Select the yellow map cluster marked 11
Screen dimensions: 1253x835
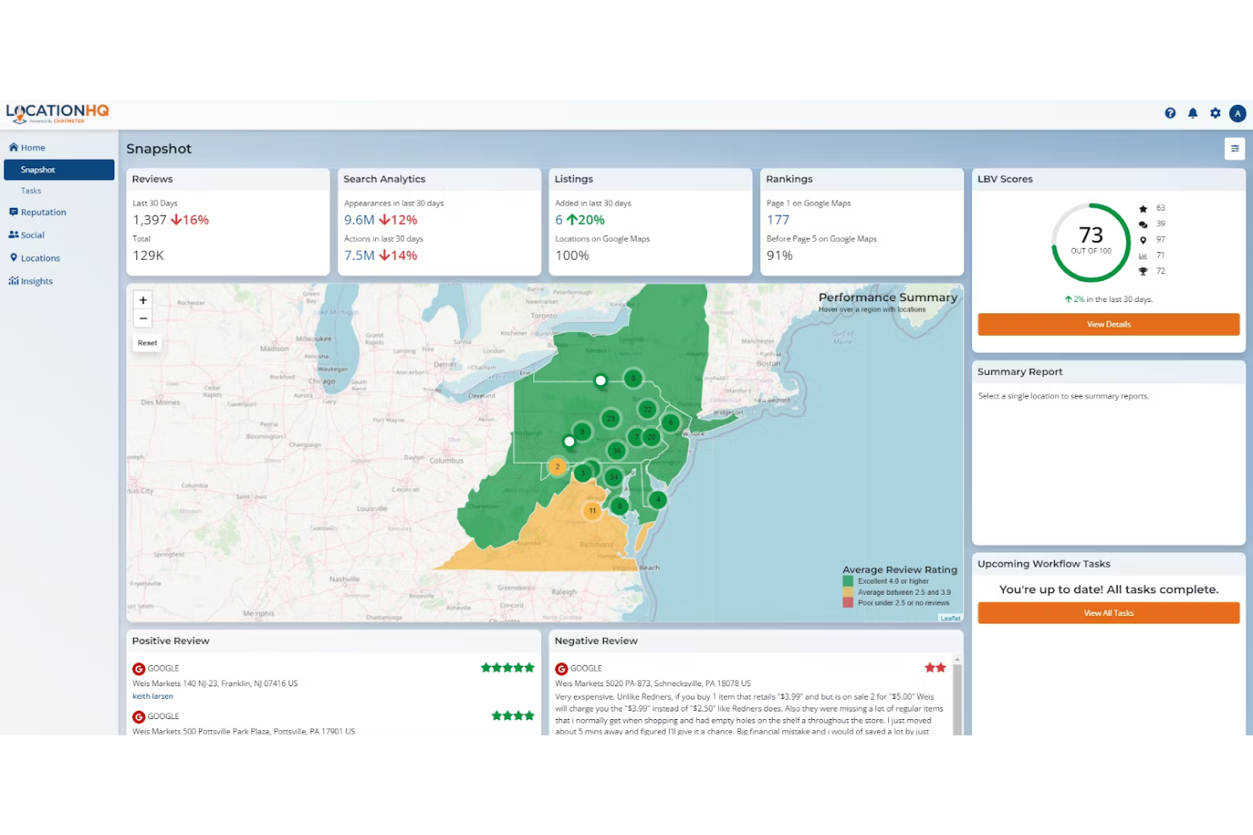[x=593, y=511]
